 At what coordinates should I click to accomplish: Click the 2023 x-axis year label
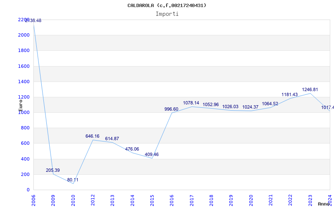click(310, 201)
